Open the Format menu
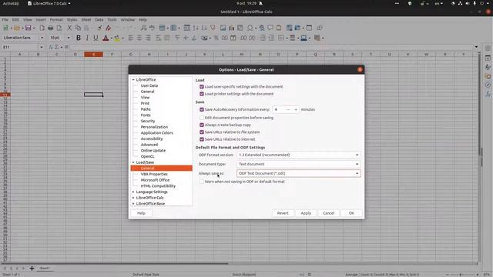This screenshot has width=493, height=277. click(56, 20)
